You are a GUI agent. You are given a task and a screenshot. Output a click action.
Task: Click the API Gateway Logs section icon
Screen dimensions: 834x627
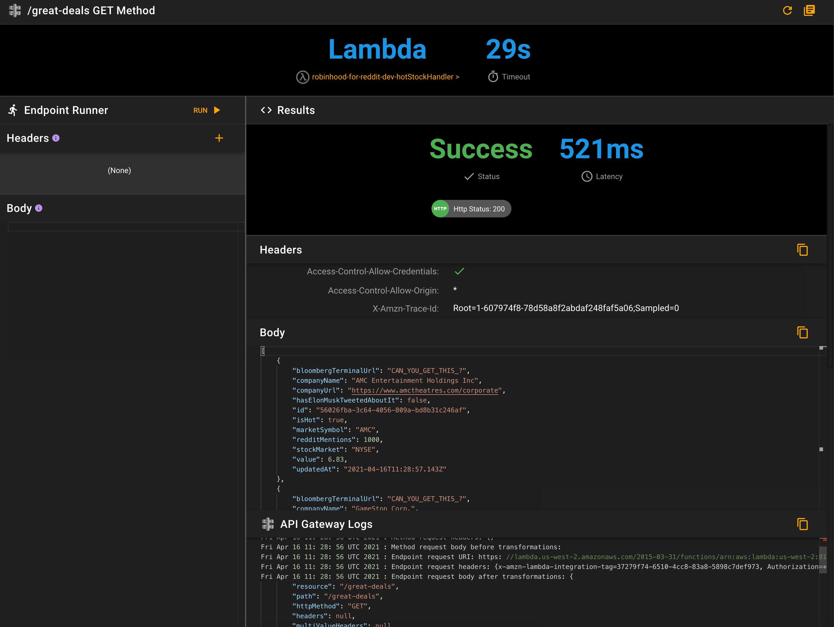(268, 524)
